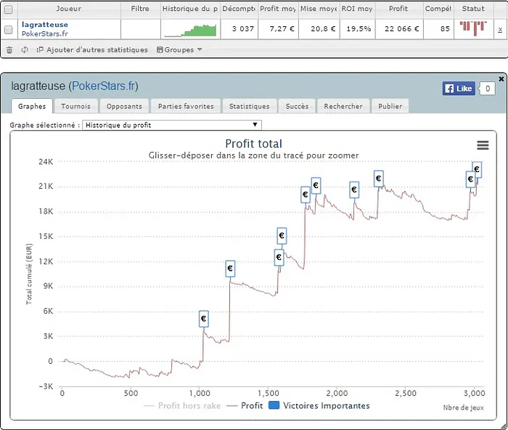
Task: Click the Mise moyenne value 20,8 € cell
Action: tap(319, 29)
